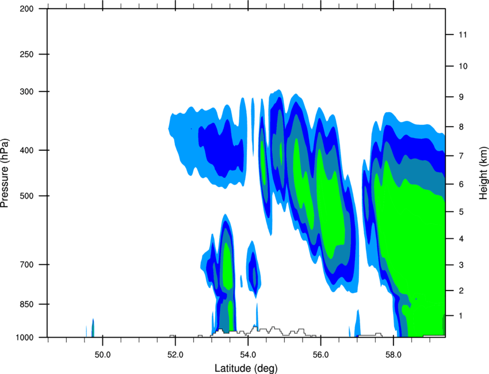
Task: Pick the height label 4 km
Action: point(461,239)
